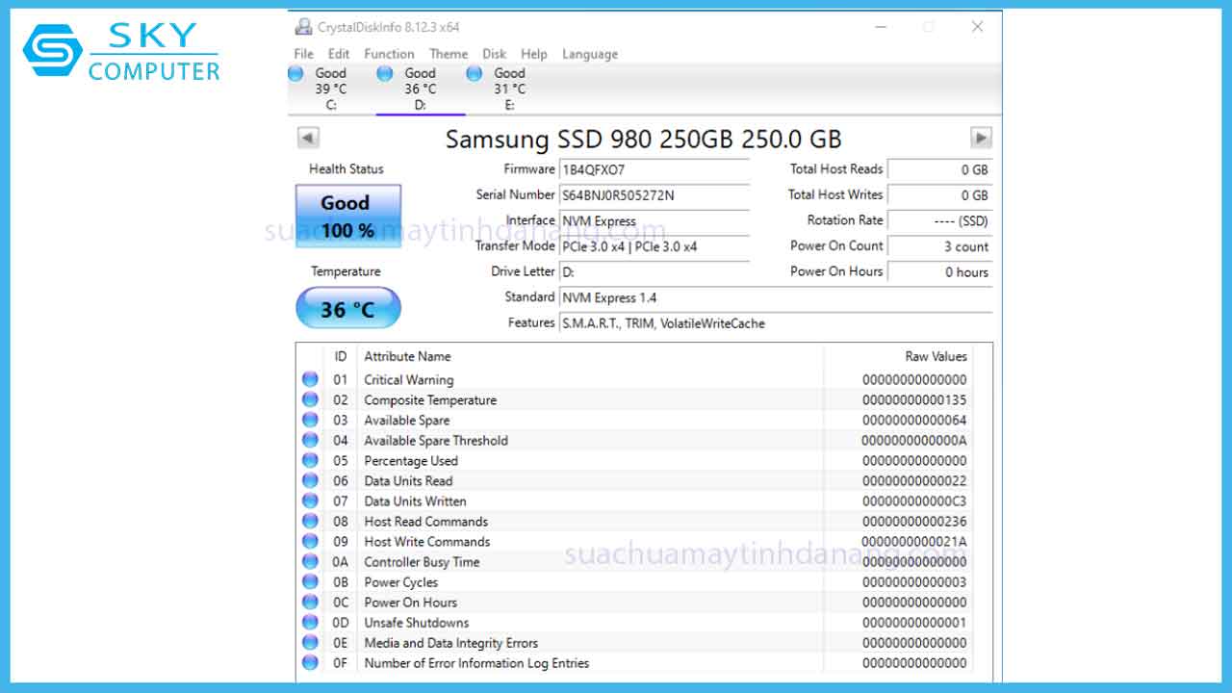Screen dimensions: 1232x693
Task: Click status orb for Critical Warning row
Action: 310,379
